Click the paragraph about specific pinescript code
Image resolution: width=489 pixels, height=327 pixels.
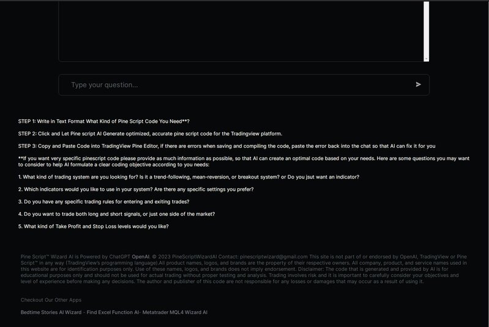coord(244,161)
